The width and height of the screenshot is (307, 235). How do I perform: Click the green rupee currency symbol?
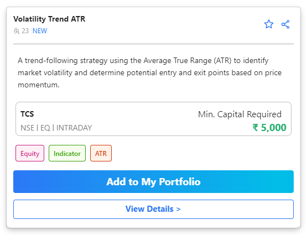point(256,128)
